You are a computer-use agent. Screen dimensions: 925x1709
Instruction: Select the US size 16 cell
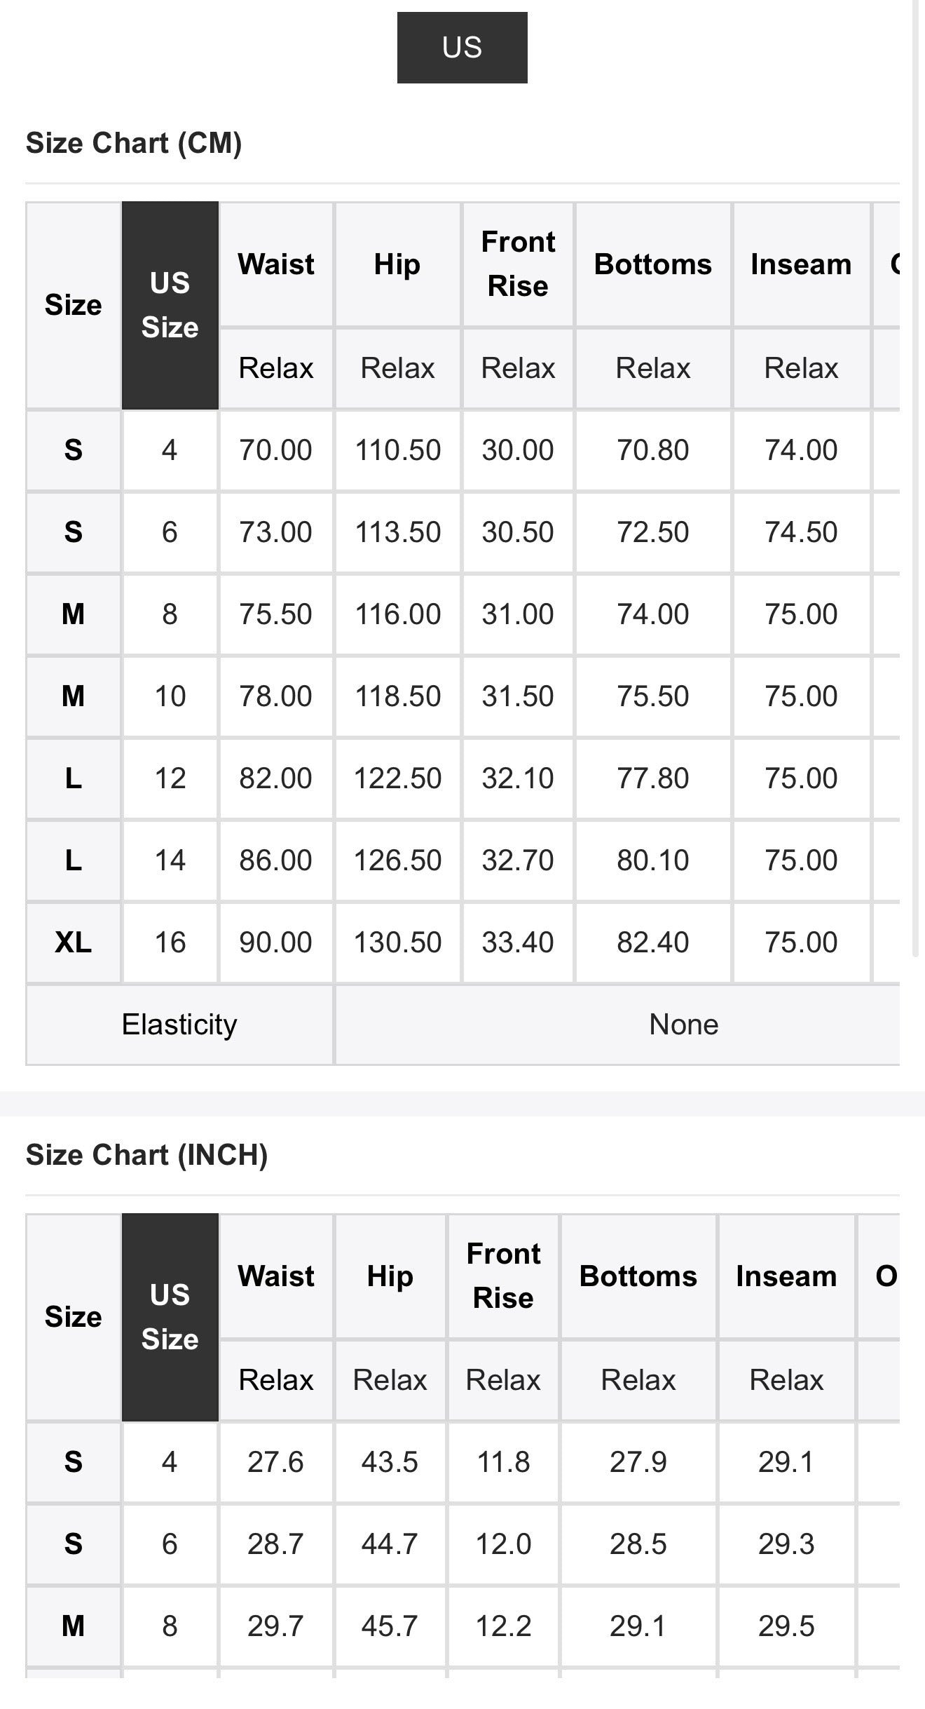click(x=170, y=943)
